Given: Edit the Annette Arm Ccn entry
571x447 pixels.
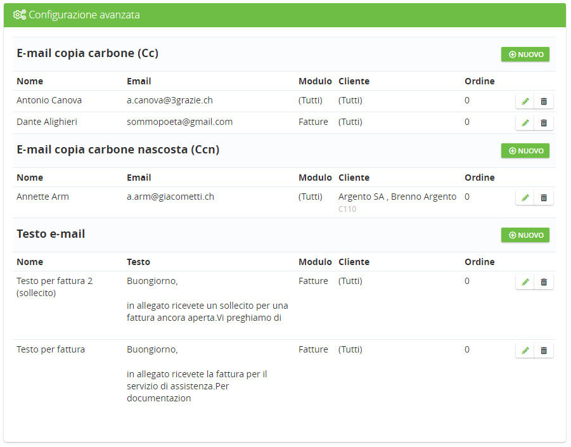Looking at the screenshot, I should coord(525,198).
